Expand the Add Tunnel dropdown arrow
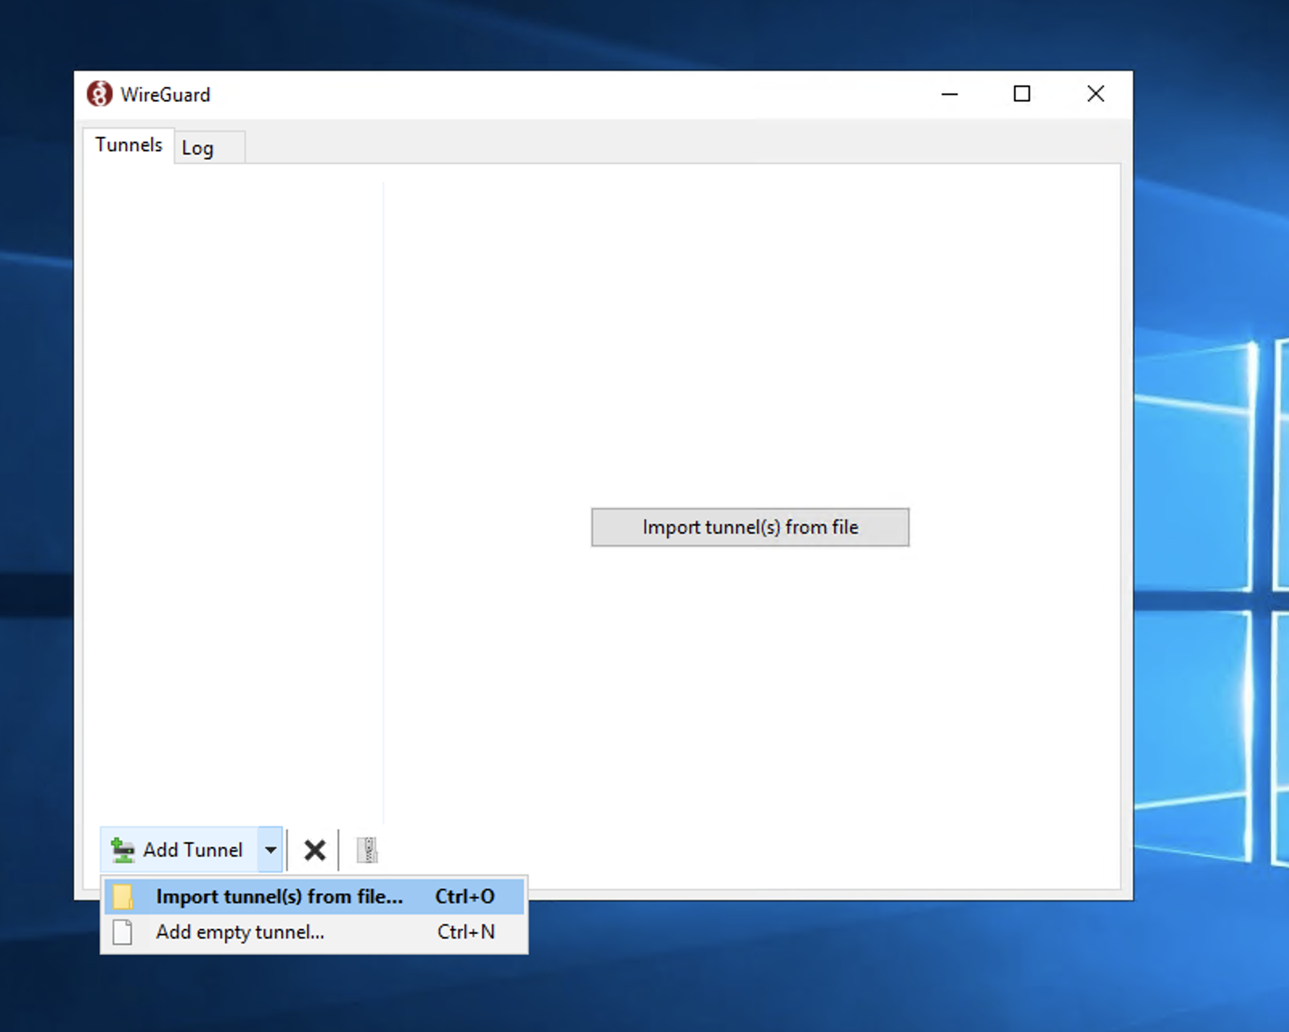This screenshot has width=1289, height=1032. (271, 850)
